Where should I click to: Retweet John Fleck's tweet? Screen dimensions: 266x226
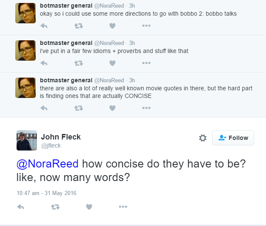(x=55, y=206)
